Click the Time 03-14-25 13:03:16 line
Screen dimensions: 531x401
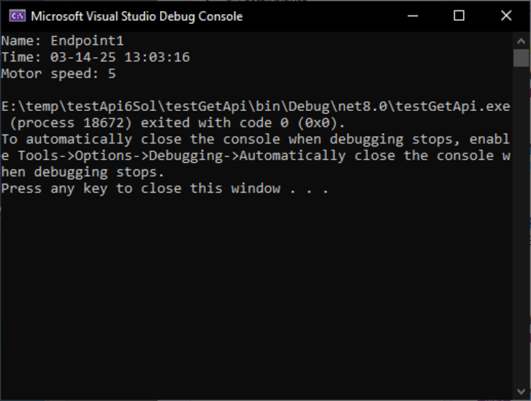point(95,57)
